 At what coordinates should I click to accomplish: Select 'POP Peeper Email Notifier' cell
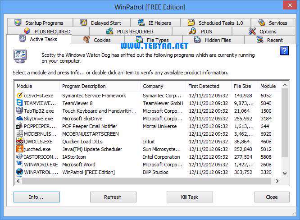click(90, 126)
